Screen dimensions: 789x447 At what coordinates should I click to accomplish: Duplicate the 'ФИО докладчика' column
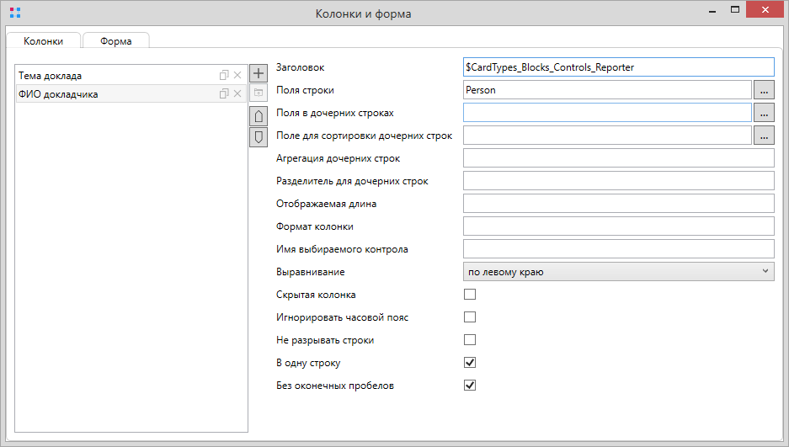(224, 94)
